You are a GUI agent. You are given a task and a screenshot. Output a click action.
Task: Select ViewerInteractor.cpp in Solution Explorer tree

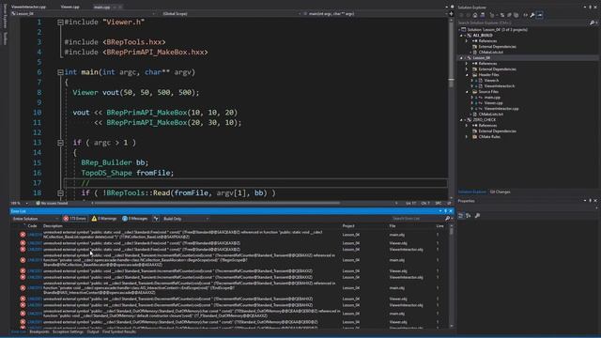pos(501,109)
